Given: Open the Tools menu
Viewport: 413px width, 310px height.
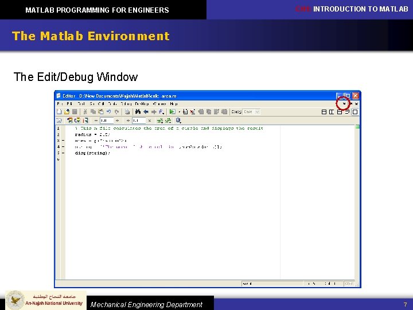Looking at the screenshot, I should 112,103.
